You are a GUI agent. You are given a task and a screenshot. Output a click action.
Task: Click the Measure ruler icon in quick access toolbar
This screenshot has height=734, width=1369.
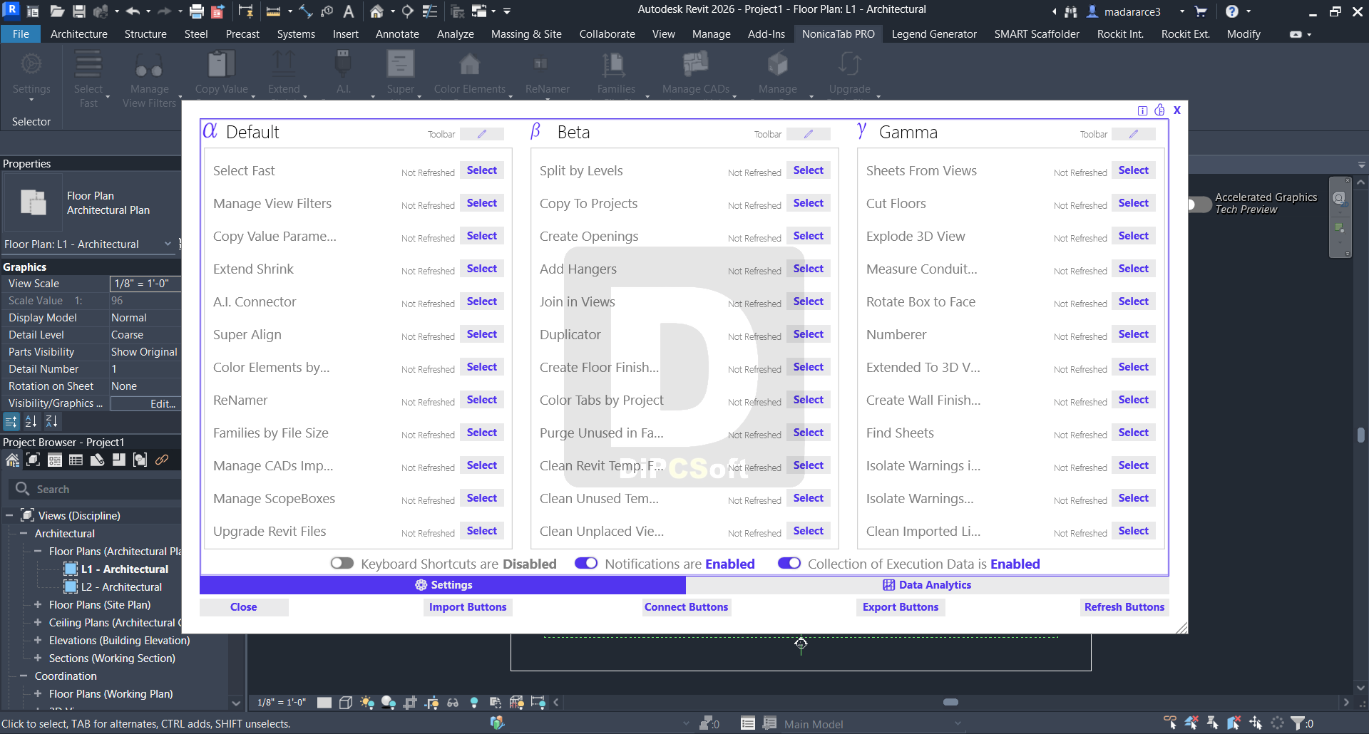(x=273, y=11)
